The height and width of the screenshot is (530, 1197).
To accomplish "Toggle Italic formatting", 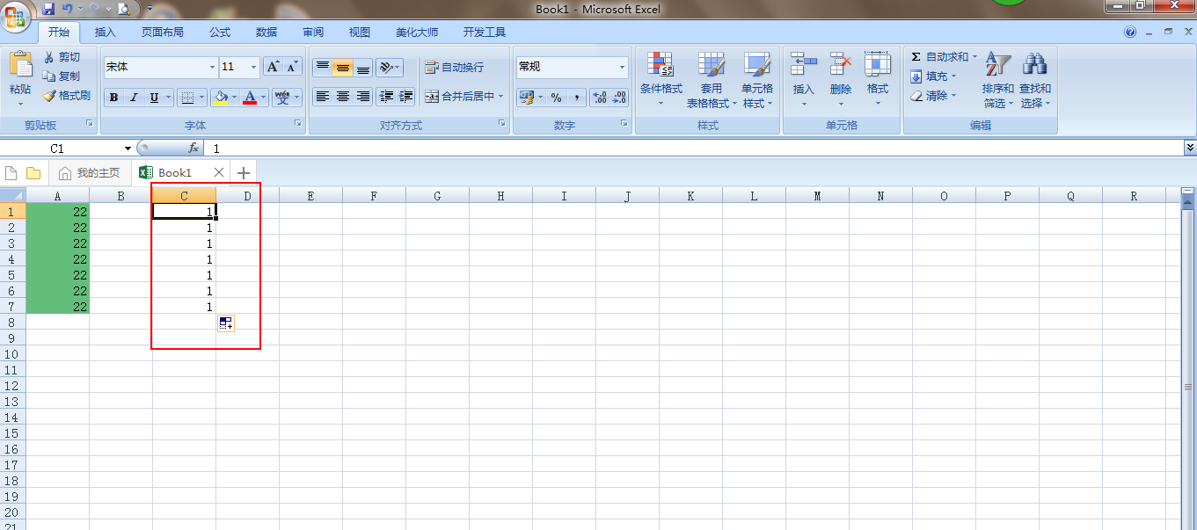I will 134,98.
